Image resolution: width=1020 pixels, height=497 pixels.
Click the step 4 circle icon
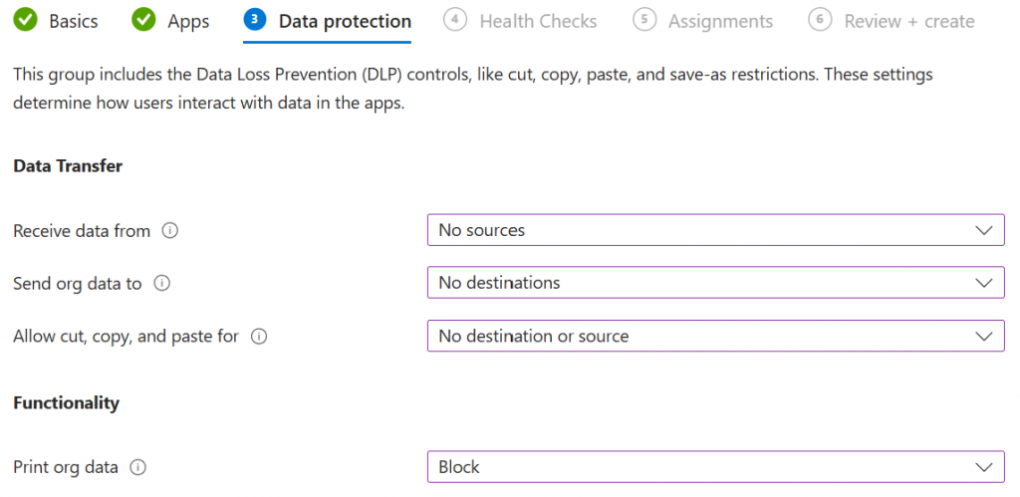pyautogui.click(x=455, y=20)
